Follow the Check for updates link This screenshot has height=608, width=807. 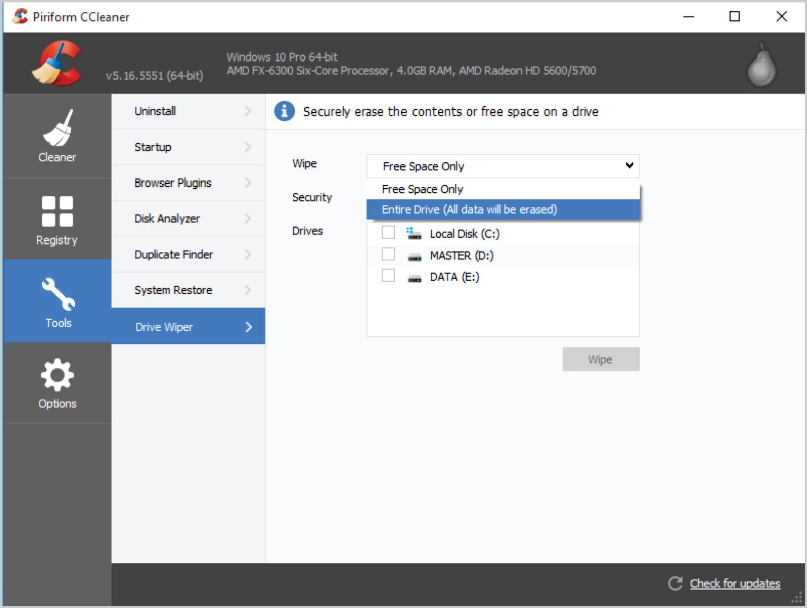pyautogui.click(x=735, y=583)
